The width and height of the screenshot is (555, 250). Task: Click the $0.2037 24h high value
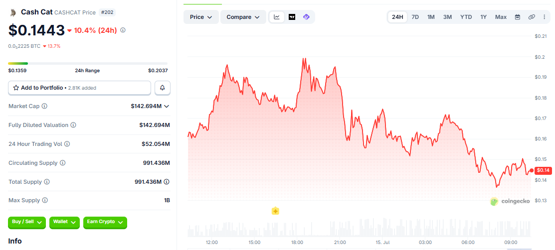pos(158,70)
